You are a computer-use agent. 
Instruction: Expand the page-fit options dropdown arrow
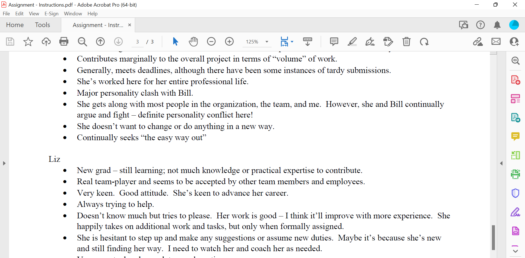[x=293, y=42]
